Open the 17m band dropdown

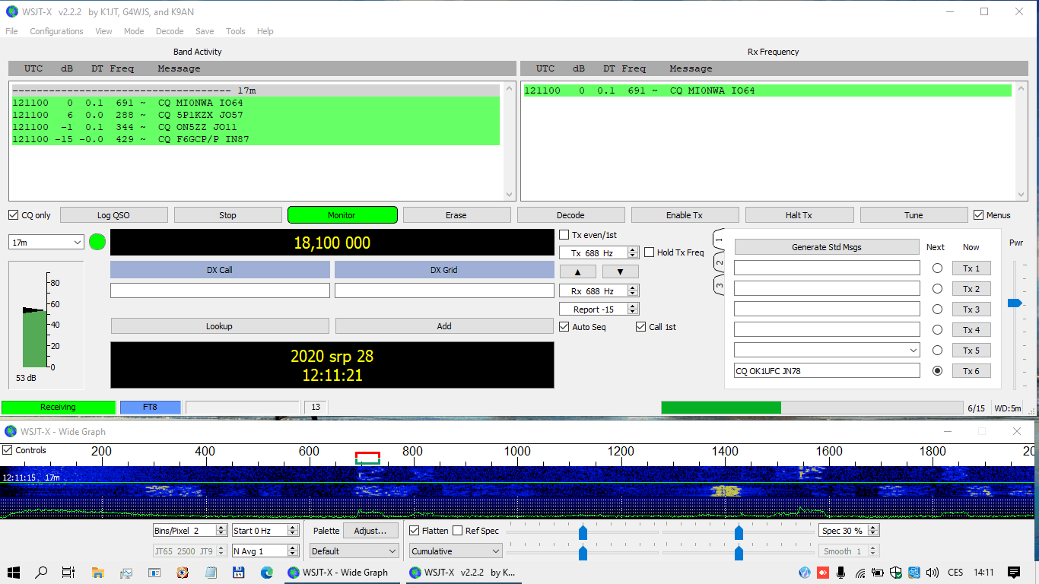click(x=46, y=242)
